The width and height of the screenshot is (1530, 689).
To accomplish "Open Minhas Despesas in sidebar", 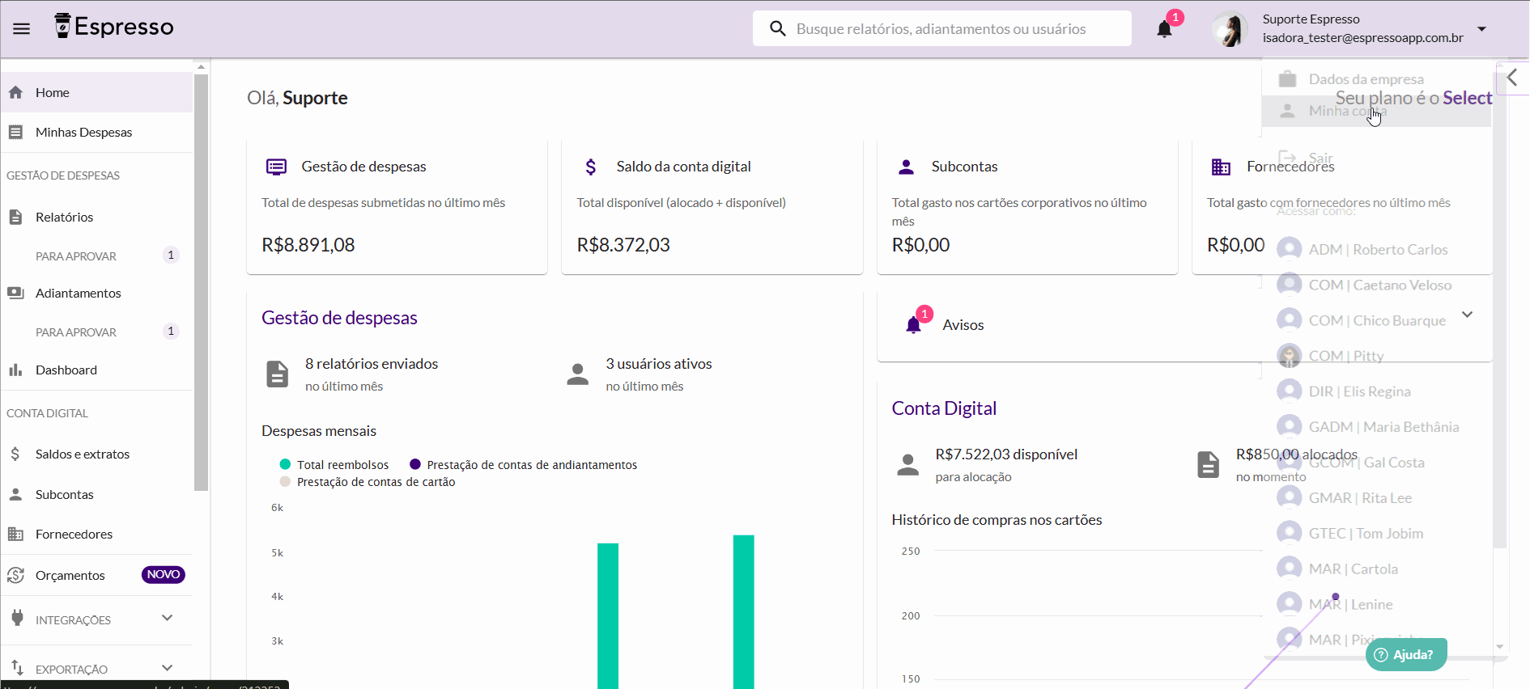I will (x=96, y=132).
